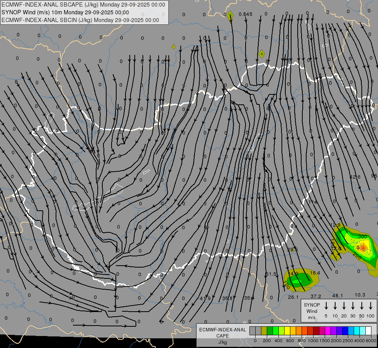Select the dark green CAPE legend swatch
378x348 pixels.
coord(270,331)
